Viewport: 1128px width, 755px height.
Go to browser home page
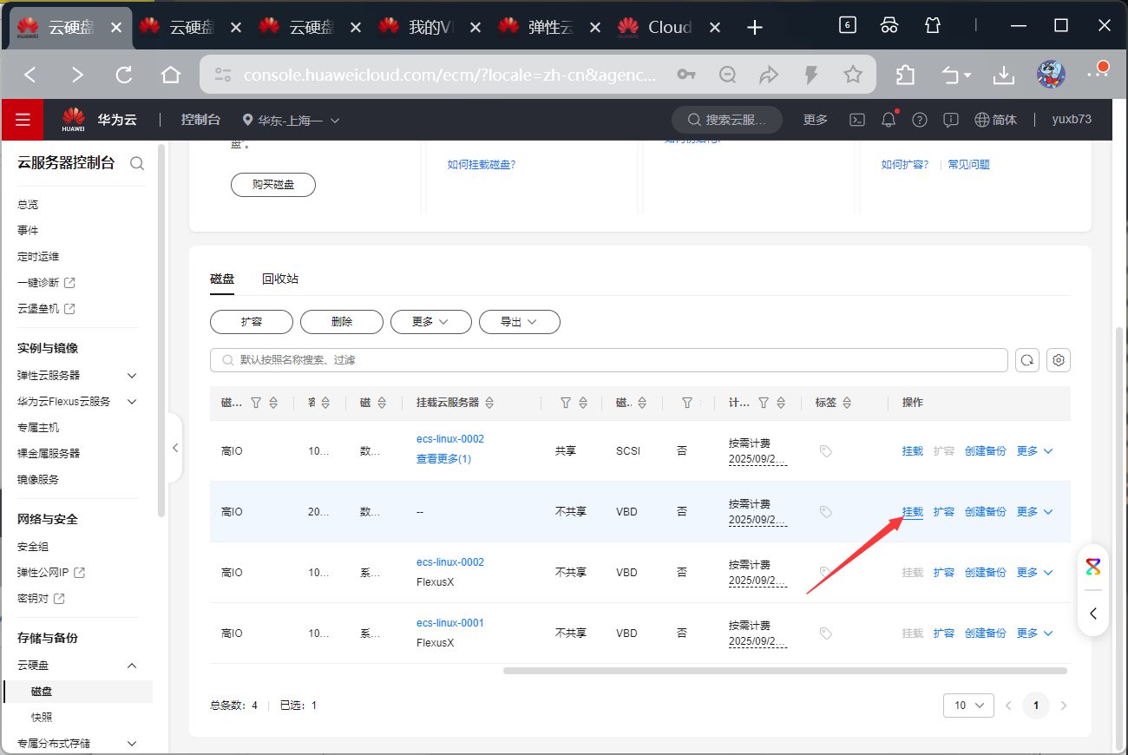[171, 75]
